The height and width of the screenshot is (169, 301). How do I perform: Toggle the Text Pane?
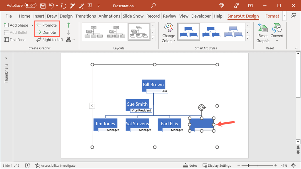coord(15,40)
